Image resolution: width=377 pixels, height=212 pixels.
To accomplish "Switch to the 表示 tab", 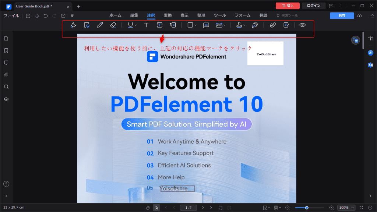I will coord(184,15).
